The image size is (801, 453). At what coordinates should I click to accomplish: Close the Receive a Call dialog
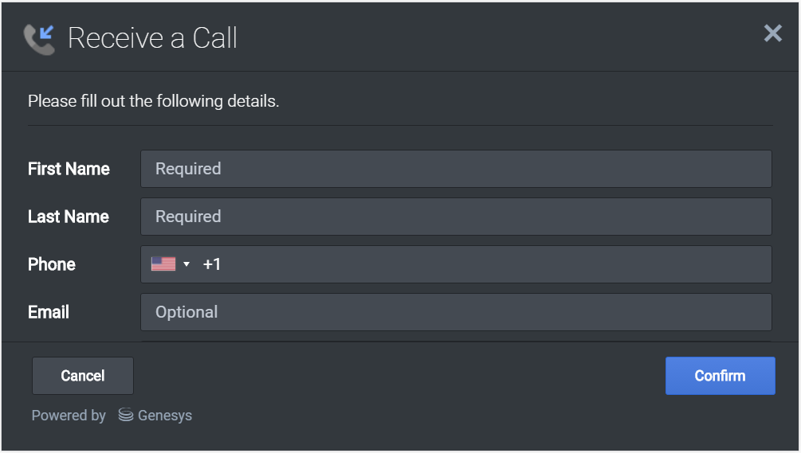pyautogui.click(x=772, y=33)
